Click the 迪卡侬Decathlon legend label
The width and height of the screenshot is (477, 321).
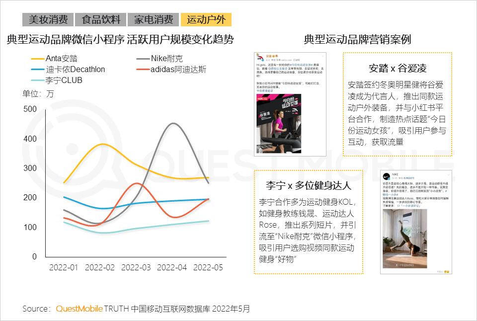tap(76, 70)
